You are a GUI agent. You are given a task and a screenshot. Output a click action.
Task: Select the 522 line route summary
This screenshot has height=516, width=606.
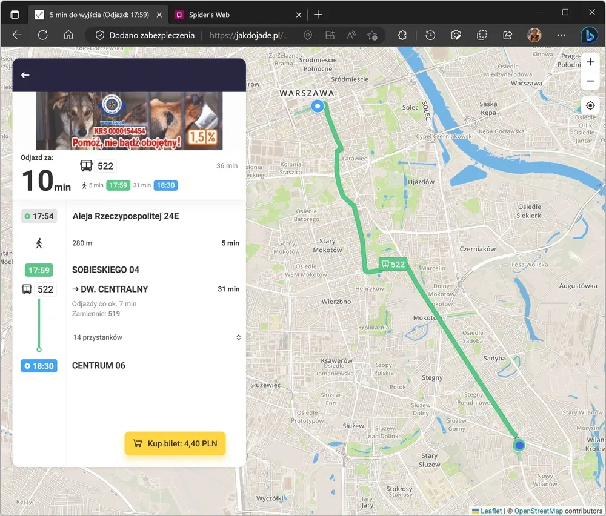click(129, 175)
